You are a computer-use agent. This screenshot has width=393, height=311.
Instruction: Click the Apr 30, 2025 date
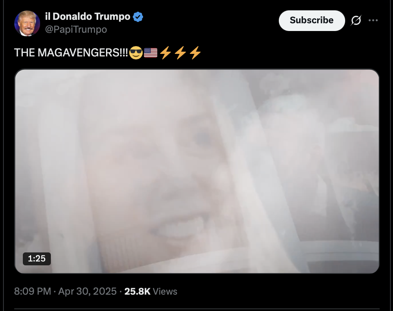[x=87, y=292]
